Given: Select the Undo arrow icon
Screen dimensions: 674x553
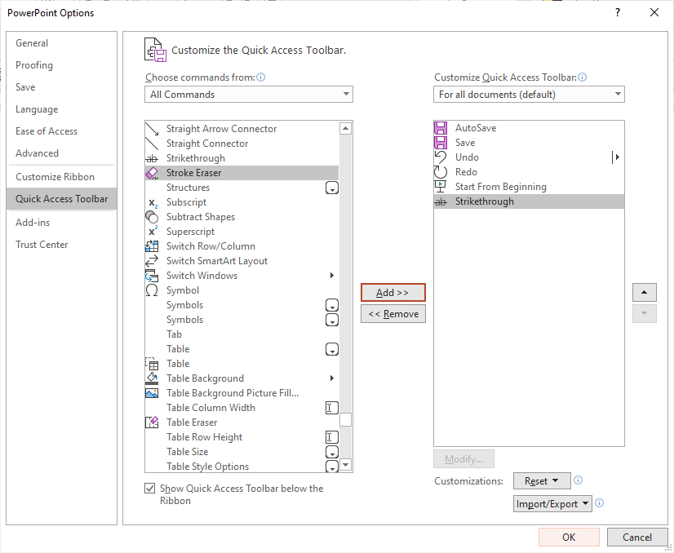Looking at the screenshot, I should 441,157.
